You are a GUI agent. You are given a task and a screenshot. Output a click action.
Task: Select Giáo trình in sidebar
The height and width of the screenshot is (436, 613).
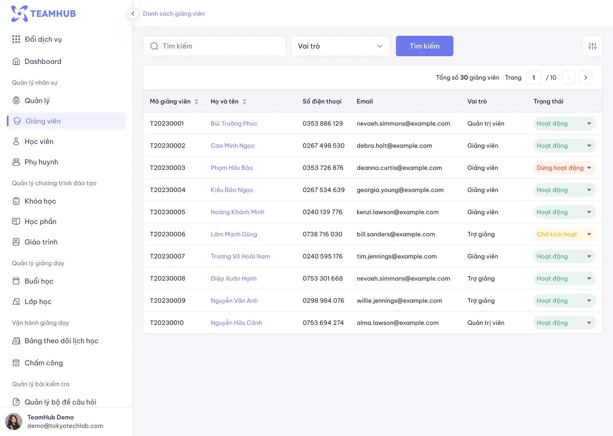click(x=66, y=242)
